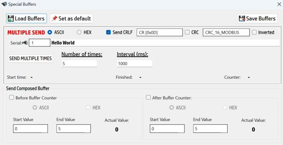Click End Value field in Before Buffer Counter
The width and height of the screenshot is (283, 145).
[74, 129]
